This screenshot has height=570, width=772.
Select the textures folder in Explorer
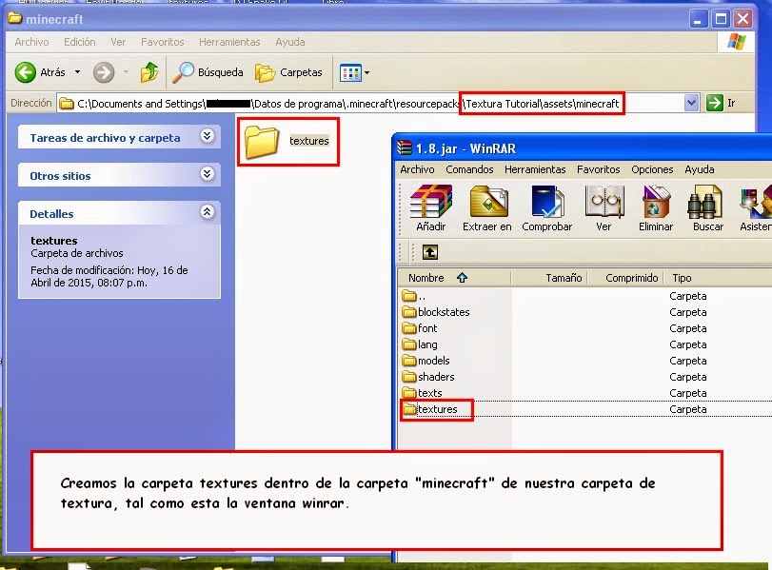tap(287, 141)
